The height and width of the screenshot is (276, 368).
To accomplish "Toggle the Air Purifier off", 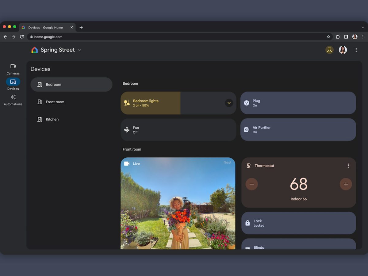I will pyautogui.click(x=298, y=130).
